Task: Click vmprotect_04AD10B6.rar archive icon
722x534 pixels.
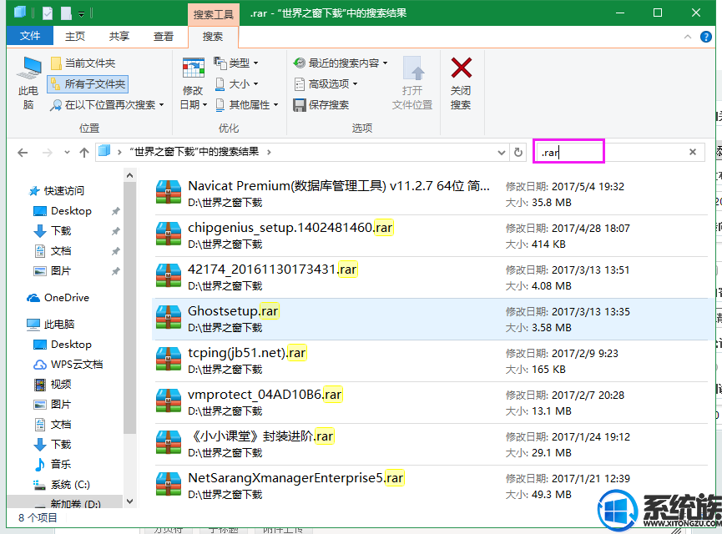Action: [168, 401]
